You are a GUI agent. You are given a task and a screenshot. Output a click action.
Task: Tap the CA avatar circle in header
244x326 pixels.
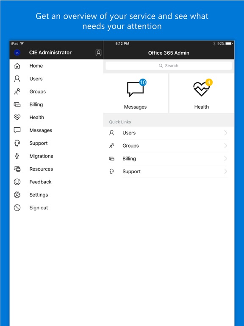tap(17, 53)
